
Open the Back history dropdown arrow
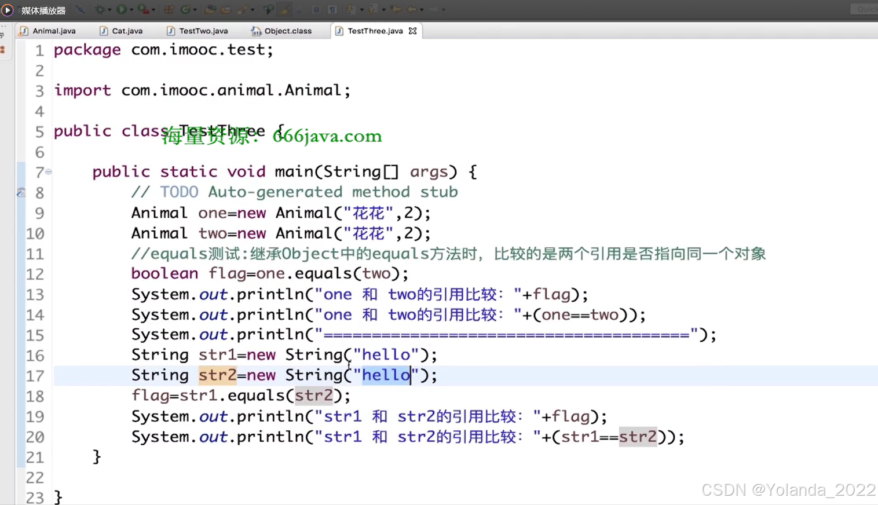(x=422, y=10)
